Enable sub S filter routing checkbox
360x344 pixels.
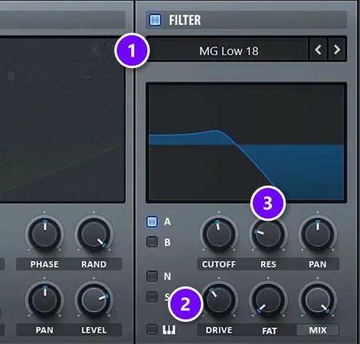[152, 297]
